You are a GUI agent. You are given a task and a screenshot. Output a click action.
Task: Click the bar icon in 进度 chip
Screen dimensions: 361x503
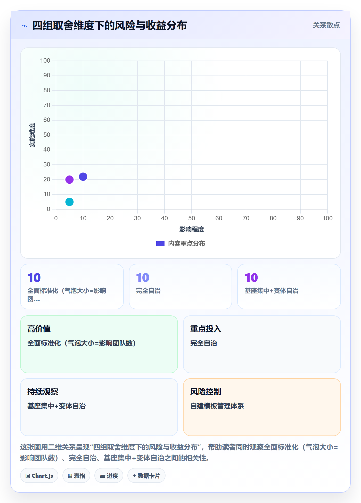point(102,476)
